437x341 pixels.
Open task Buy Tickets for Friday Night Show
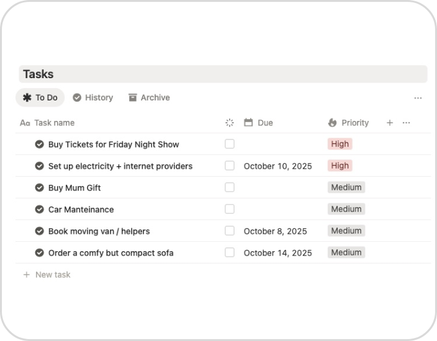click(114, 144)
